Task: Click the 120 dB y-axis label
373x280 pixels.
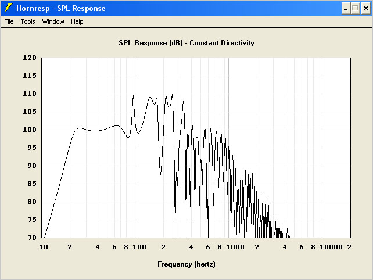Action: 30,58
